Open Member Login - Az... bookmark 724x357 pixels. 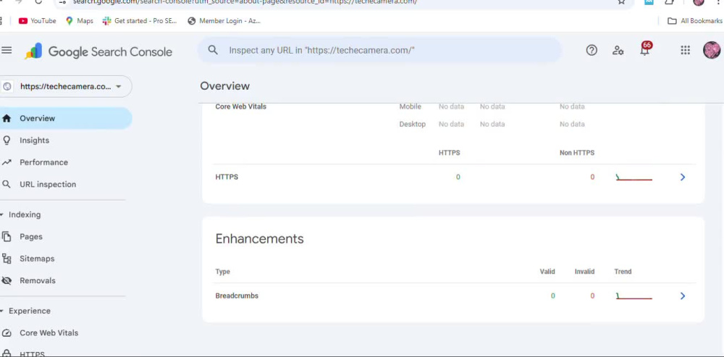(x=224, y=21)
